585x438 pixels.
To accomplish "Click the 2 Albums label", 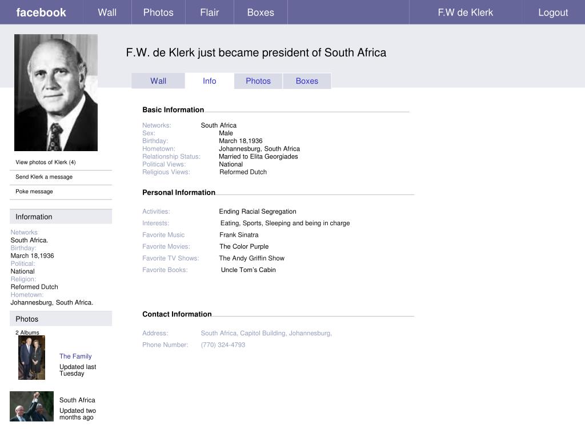I will 27,332.
